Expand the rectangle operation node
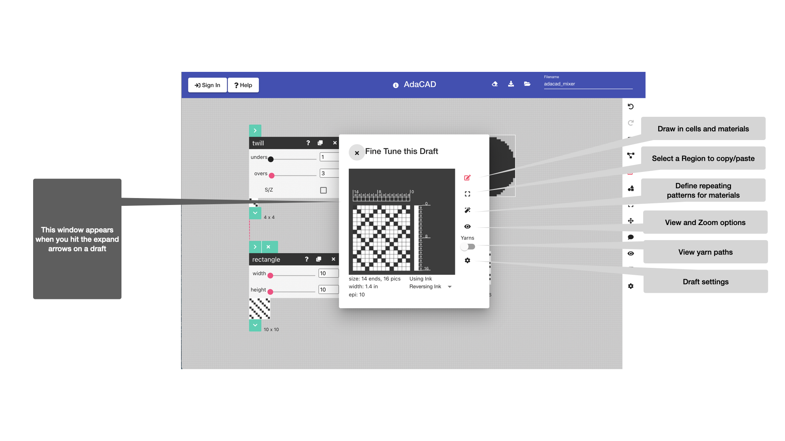Viewport: 785px width, 441px height. point(255,247)
